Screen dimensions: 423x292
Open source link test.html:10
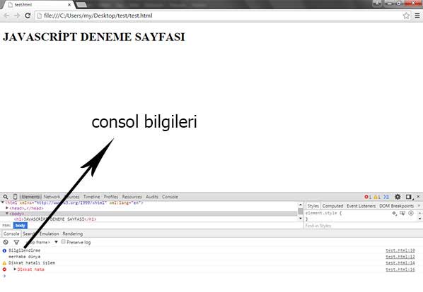point(400,250)
